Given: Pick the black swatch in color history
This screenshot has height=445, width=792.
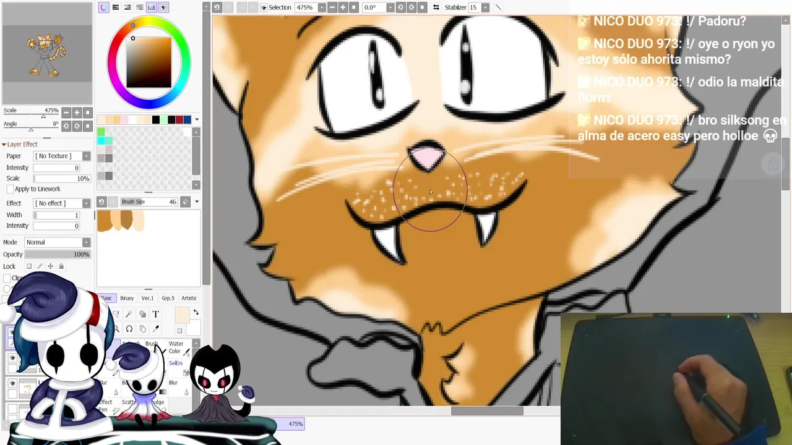Looking at the screenshot, I should coord(156,119).
